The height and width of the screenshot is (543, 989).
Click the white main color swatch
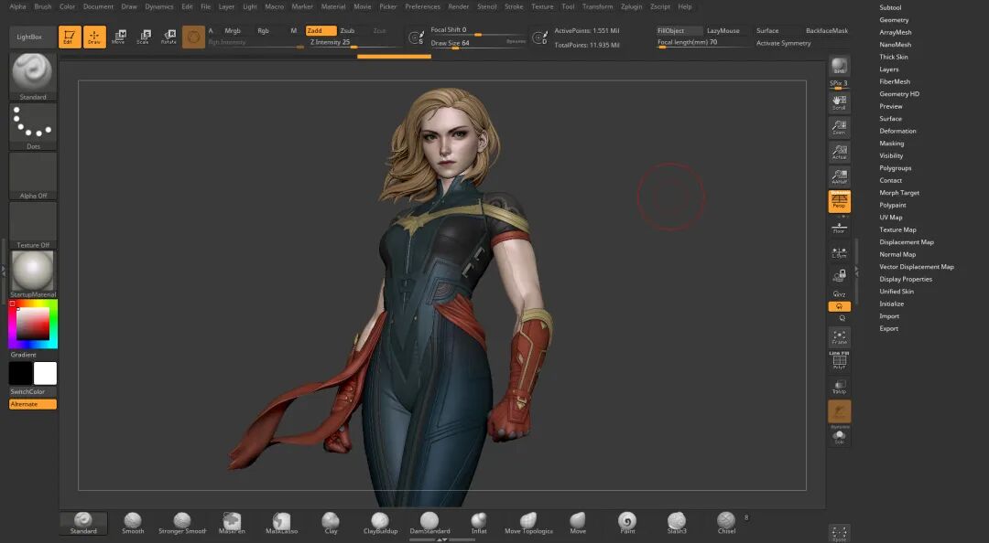pyautogui.click(x=45, y=373)
